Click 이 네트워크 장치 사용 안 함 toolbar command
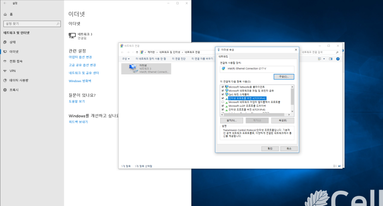The image size is (383, 206). coord(151,59)
